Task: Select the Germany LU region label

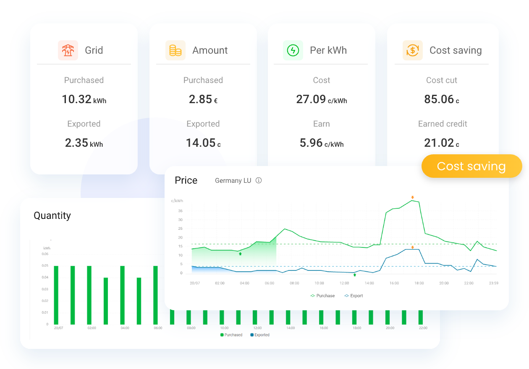Action: tap(233, 181)
